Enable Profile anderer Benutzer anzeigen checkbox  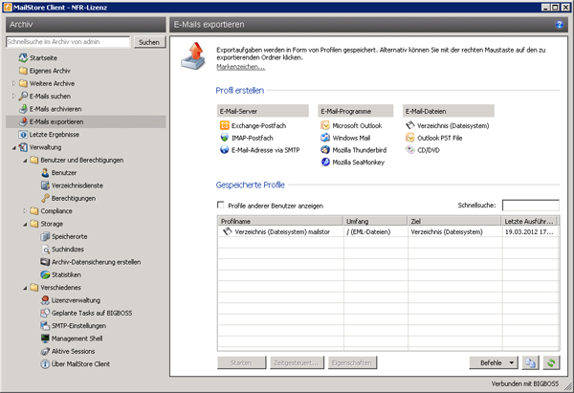click(x=220, y=205)
